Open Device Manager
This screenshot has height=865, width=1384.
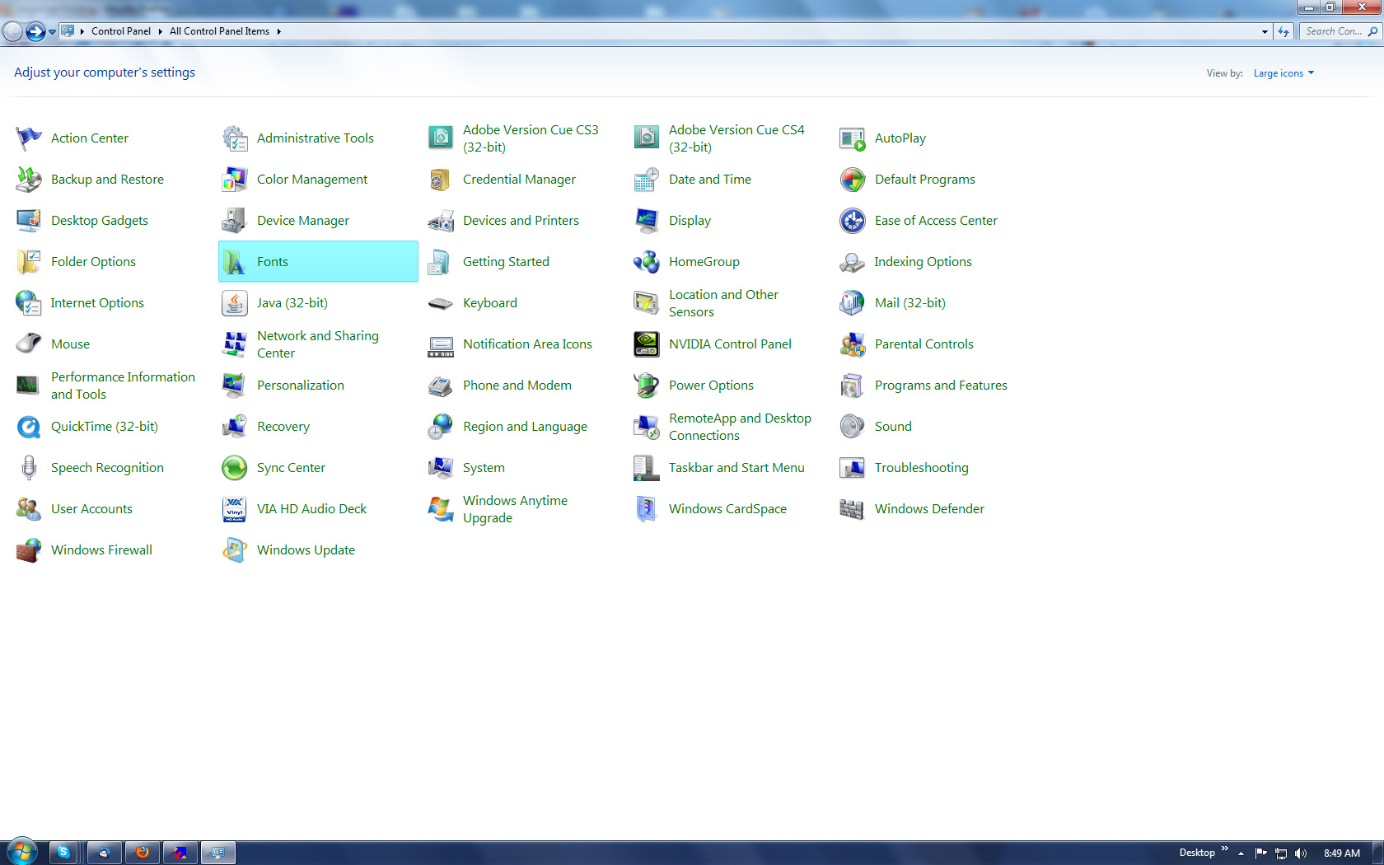(x=303, y=220)
